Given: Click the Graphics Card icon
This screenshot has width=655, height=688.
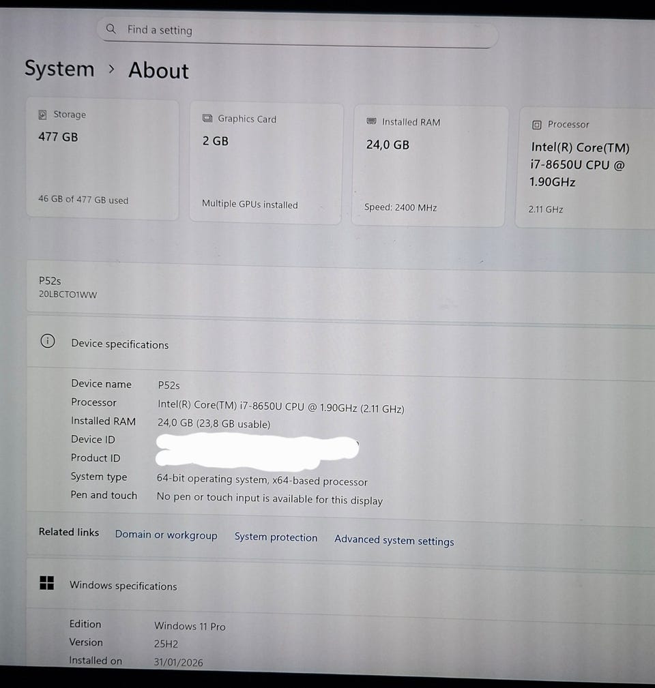Looking at the screenshot, I should pos(207,118).
